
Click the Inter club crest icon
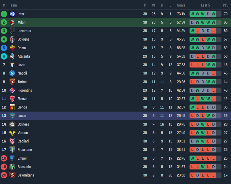tap(12, 14)
